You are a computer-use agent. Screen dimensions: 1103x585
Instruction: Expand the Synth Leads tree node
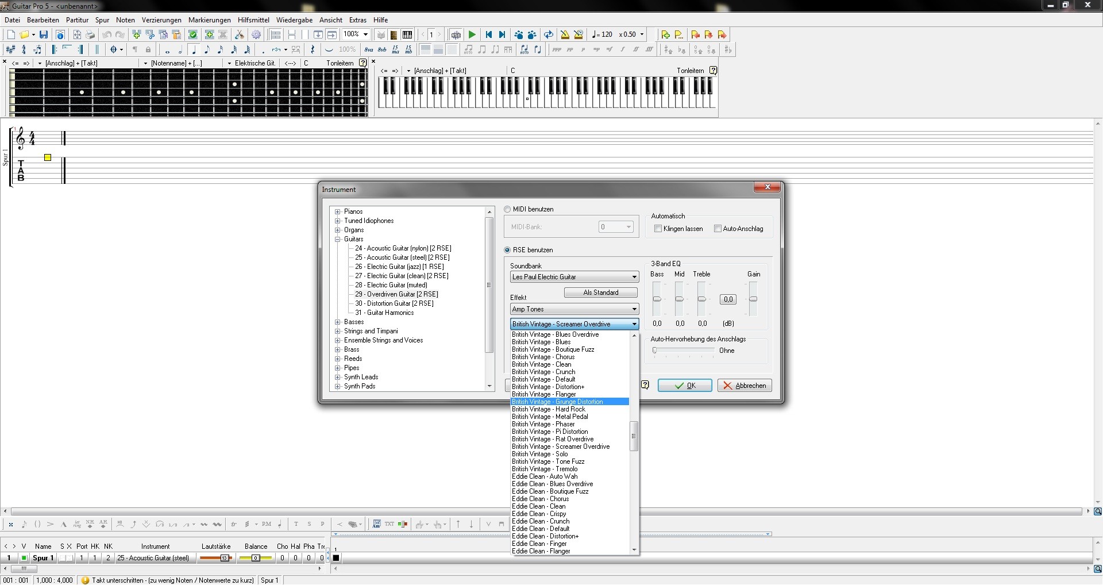pyautogui.click(x=338, y=377)
